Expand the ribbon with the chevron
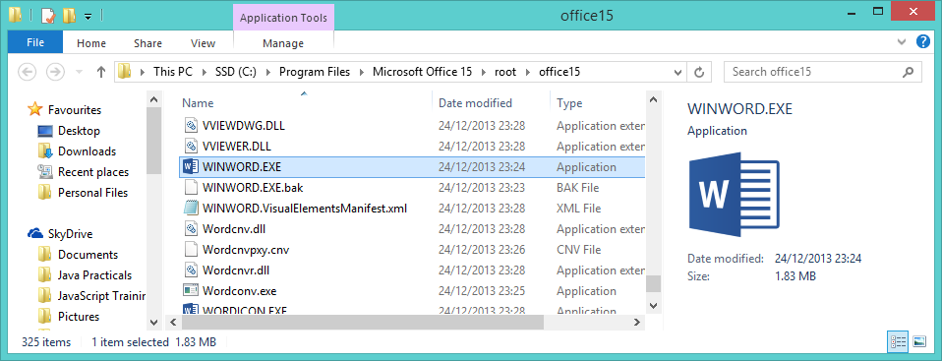Image resolution: width=942 pixels, height=361 pixels. 901,42
